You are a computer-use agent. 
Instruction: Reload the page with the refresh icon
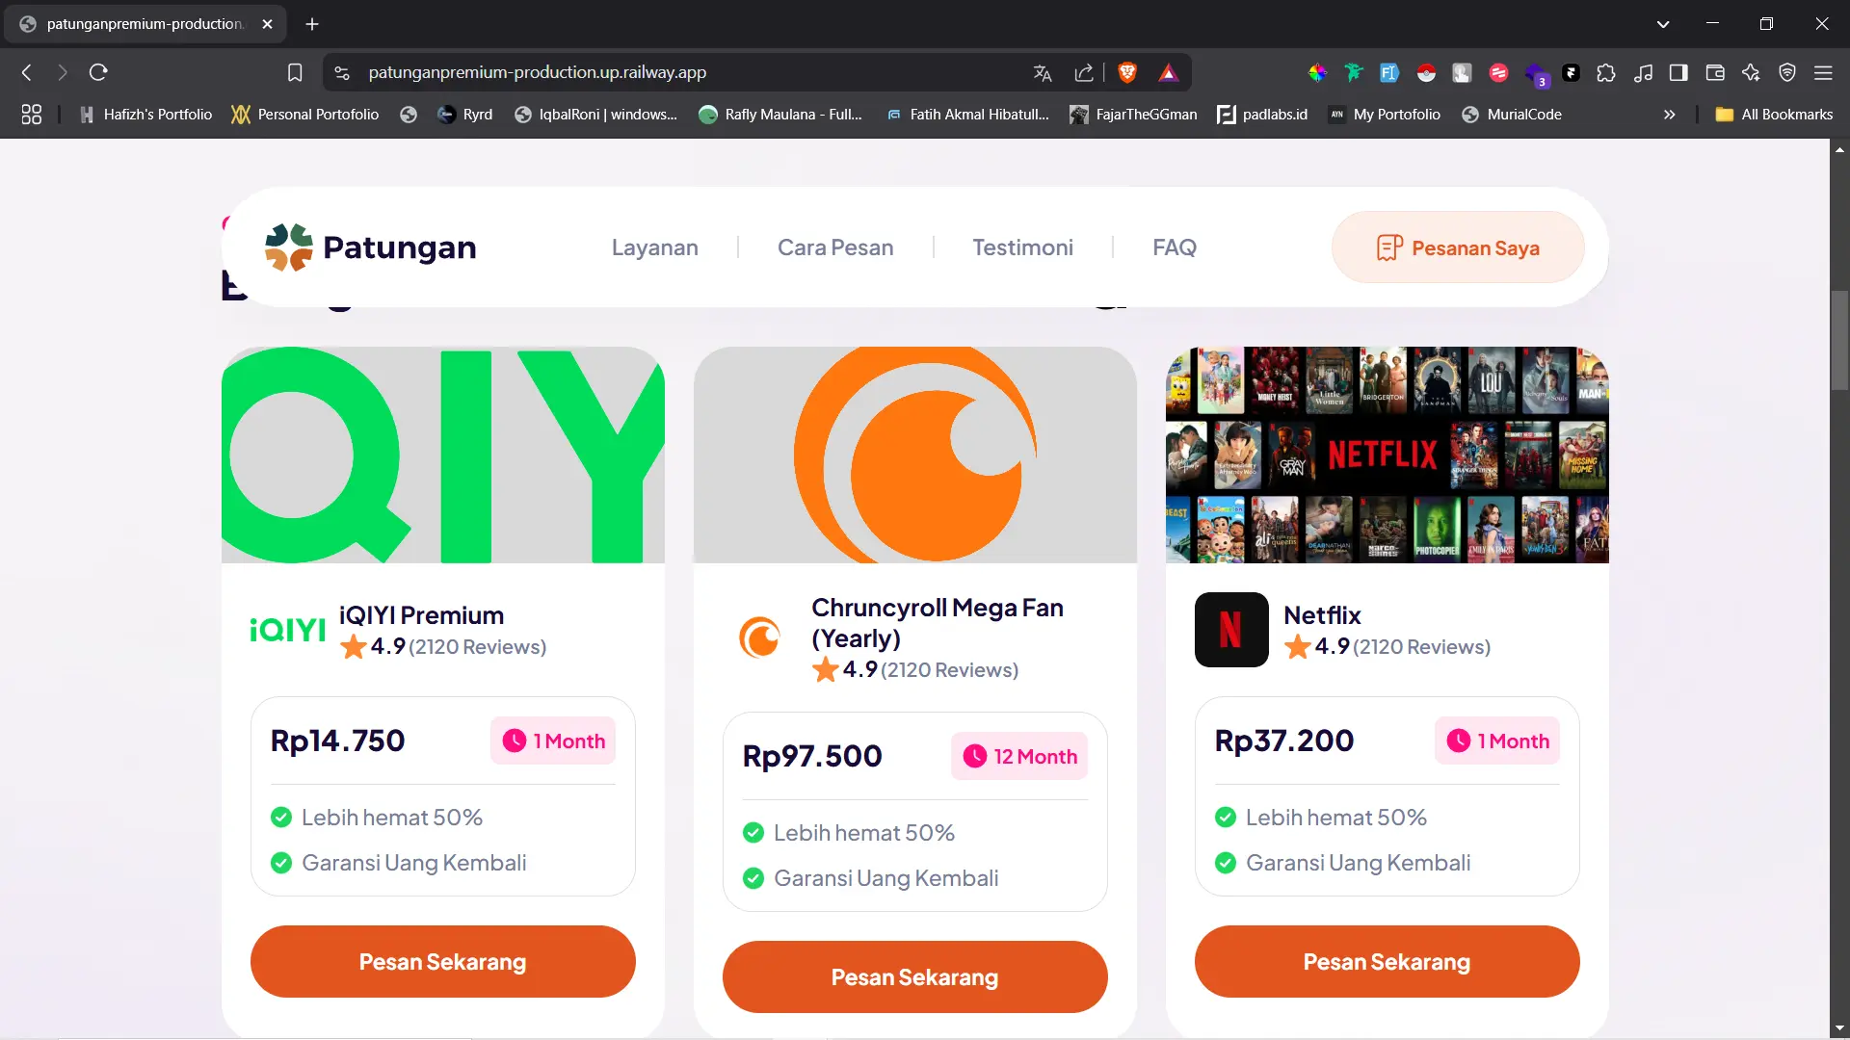pos(98,72)
